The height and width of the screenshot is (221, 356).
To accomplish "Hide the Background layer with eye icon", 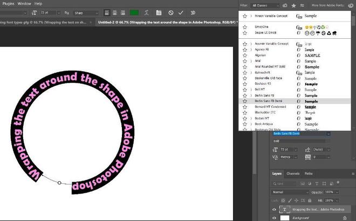I will (x=275, y=218).
